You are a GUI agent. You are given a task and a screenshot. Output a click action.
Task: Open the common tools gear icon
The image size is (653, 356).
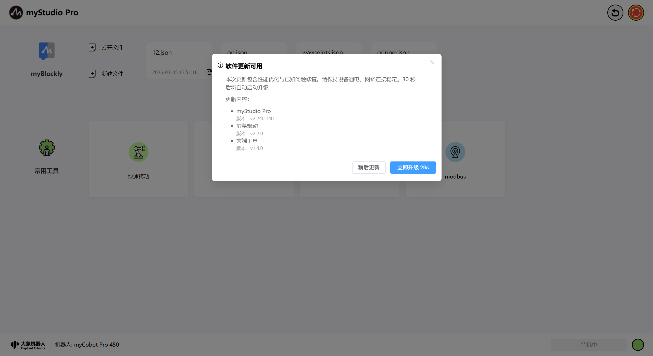(x=47, y=148)
